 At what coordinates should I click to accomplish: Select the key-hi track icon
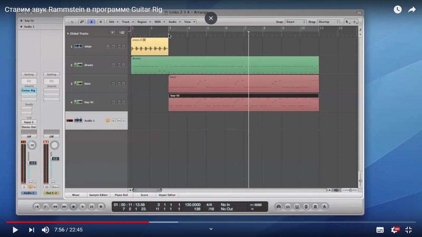point(78,102)
